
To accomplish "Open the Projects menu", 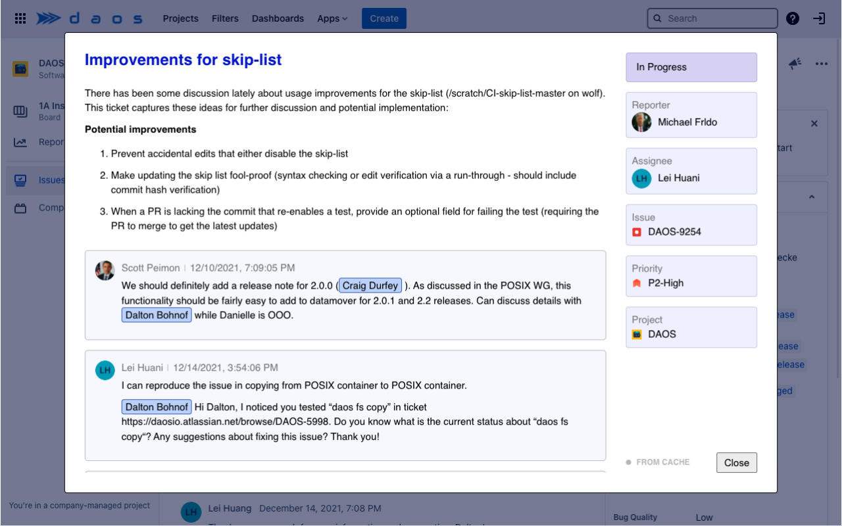I will (x=180, y=18).
